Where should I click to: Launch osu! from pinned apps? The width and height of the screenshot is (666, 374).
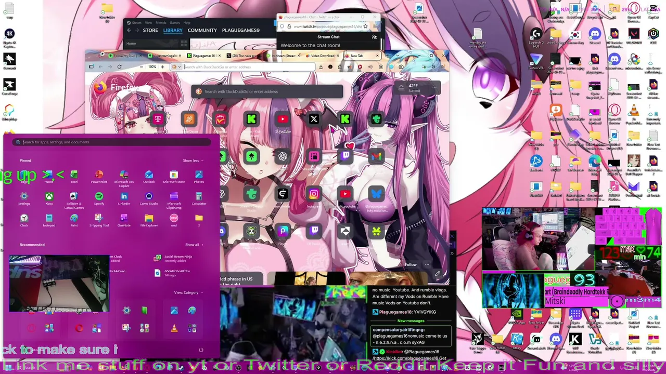[174, 220]
